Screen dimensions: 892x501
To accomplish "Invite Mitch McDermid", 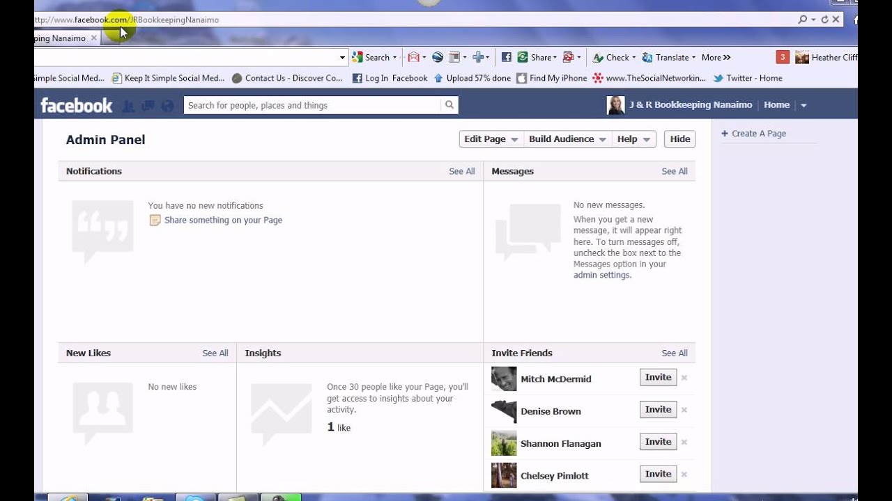I will 658,377.
